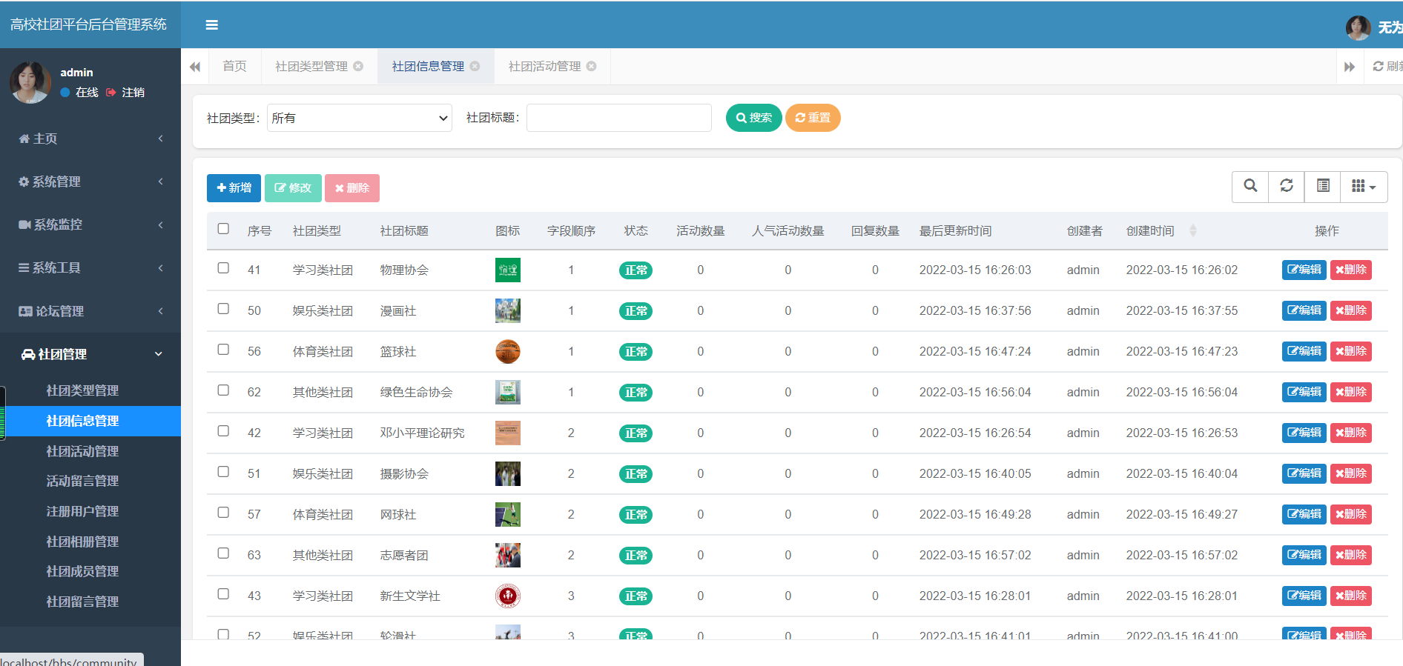Screen dimensions: 1403x666
Task: Click the orange 重置 button
Action: pyautogui.click(x=813, y=118)
